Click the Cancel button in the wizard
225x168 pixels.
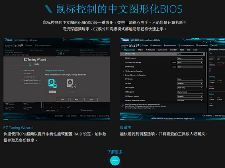(91, 100)
